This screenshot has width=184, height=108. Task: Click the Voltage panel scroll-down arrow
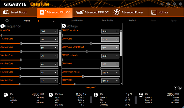point(121,83)
